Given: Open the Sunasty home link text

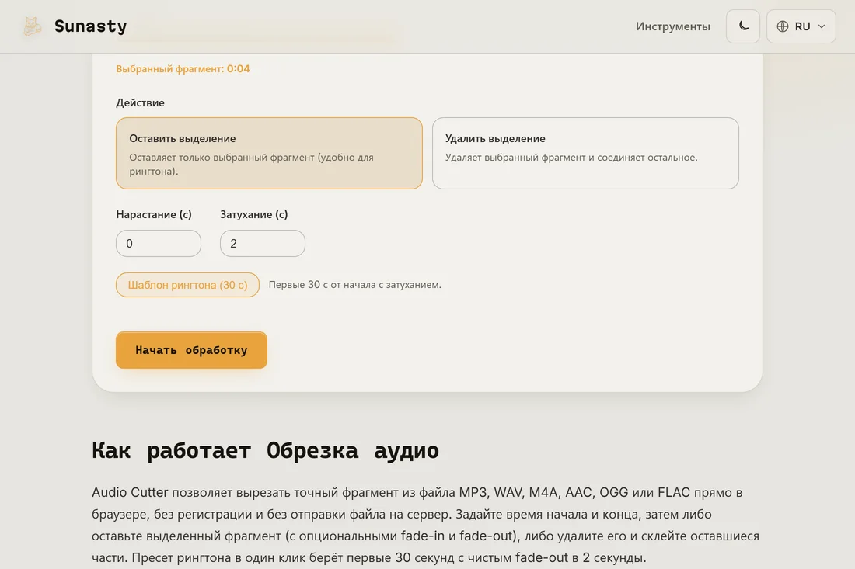Looking at the screenshot, I should (90, 26).
